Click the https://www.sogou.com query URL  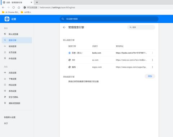pos(131,67)
